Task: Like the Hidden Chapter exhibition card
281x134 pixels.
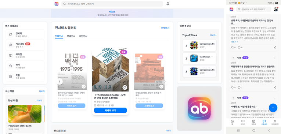Action: (125, 88)
